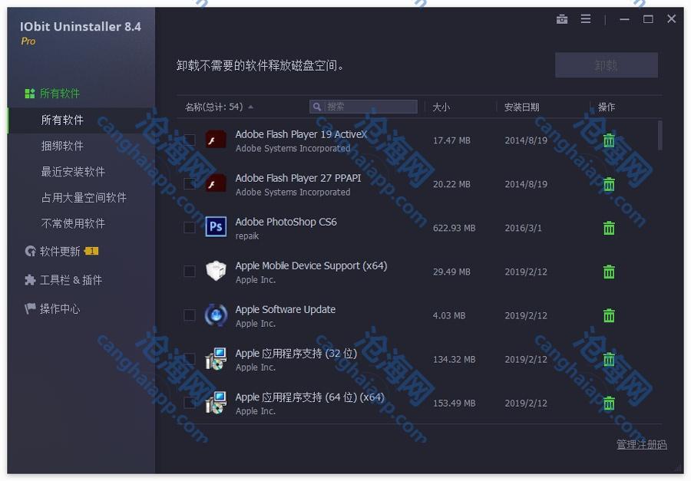Click trash icon for Apple Mobile Device Support
691x481 pixels.
pyautogui.click(x=609, y=272)
